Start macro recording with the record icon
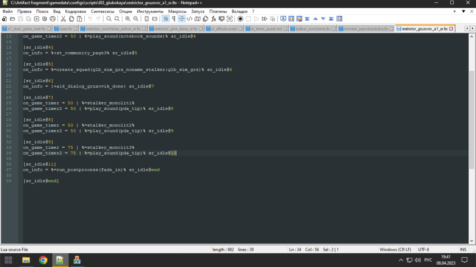The width and height of the screenshot is (476, 267). [240, 19]
